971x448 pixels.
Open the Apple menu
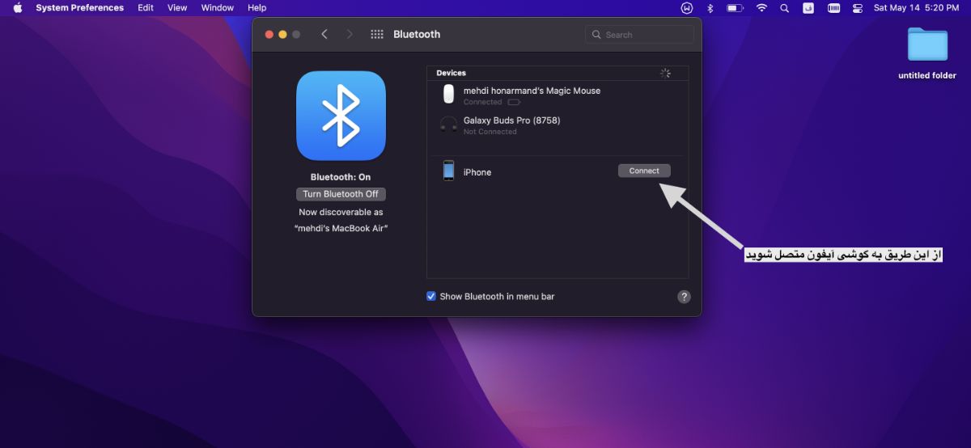[x=18, y=7]
